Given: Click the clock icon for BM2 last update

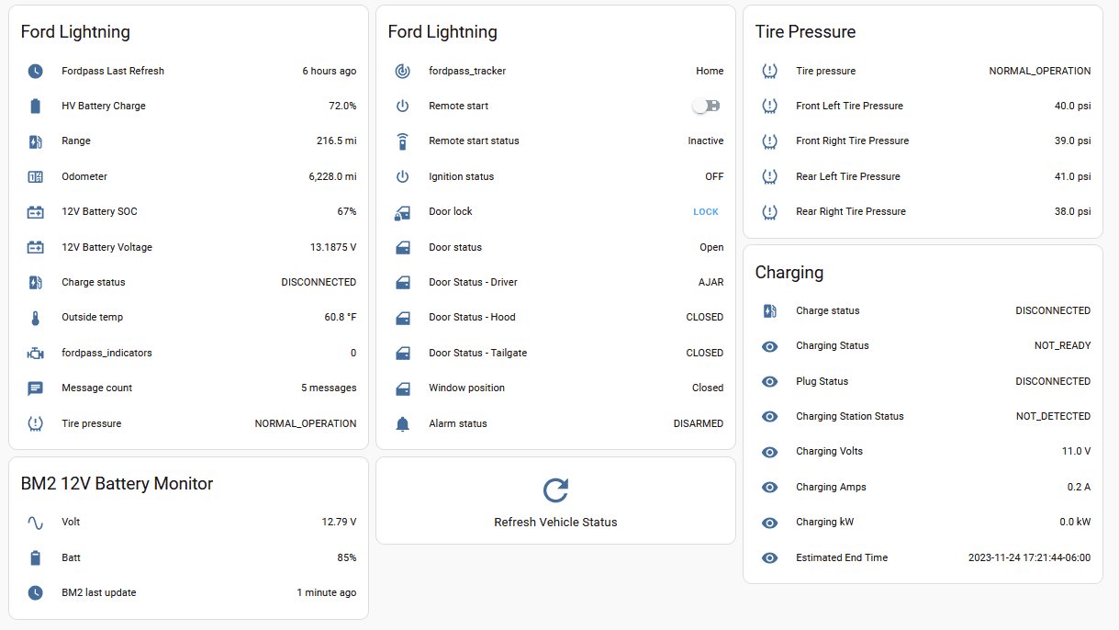Looking at the screenshot, I should 35,593.
